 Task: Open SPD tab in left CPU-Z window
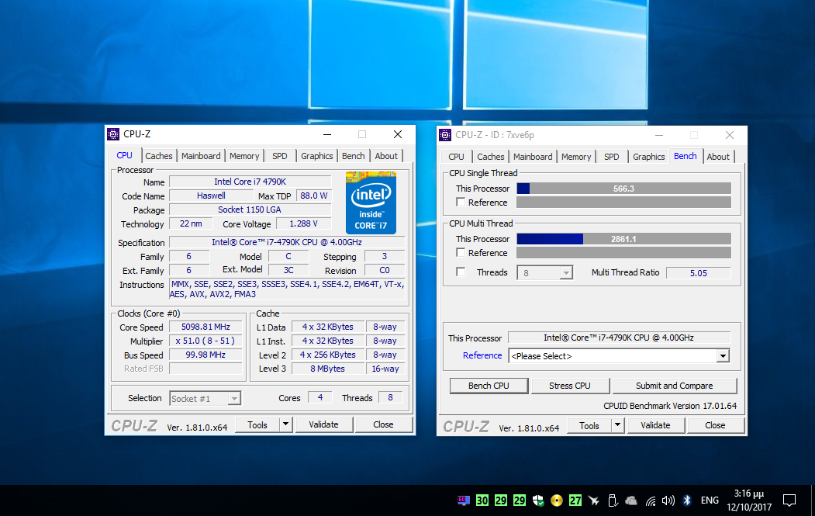point(280,156)
